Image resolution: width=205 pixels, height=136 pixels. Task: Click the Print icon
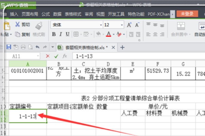(x=23, y=47)
